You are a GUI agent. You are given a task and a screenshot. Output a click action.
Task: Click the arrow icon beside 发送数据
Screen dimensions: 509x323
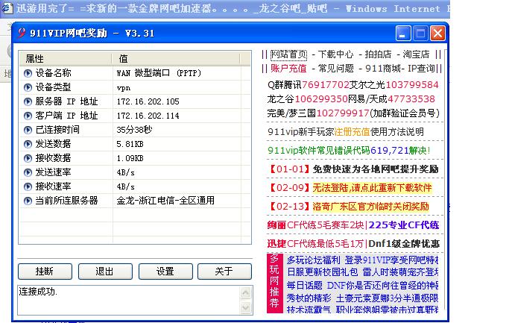[28, 144]
